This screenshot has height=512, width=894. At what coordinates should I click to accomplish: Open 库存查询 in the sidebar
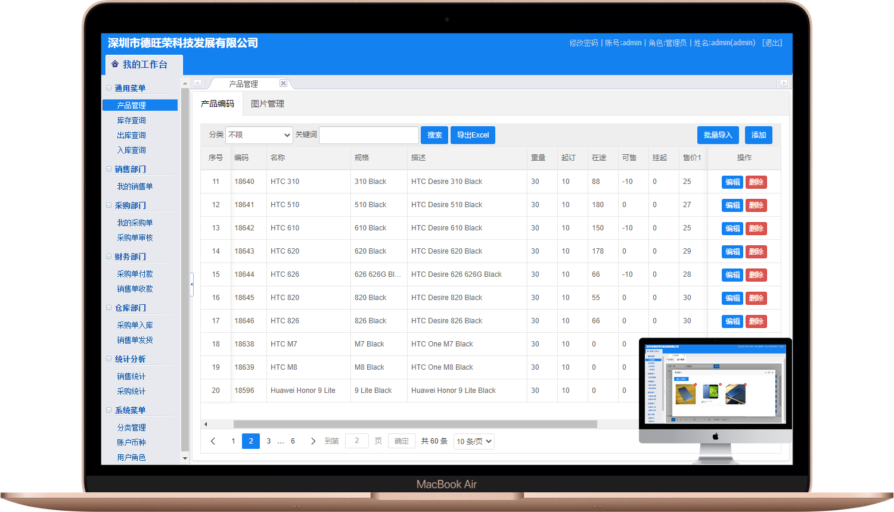coord(131,120)
